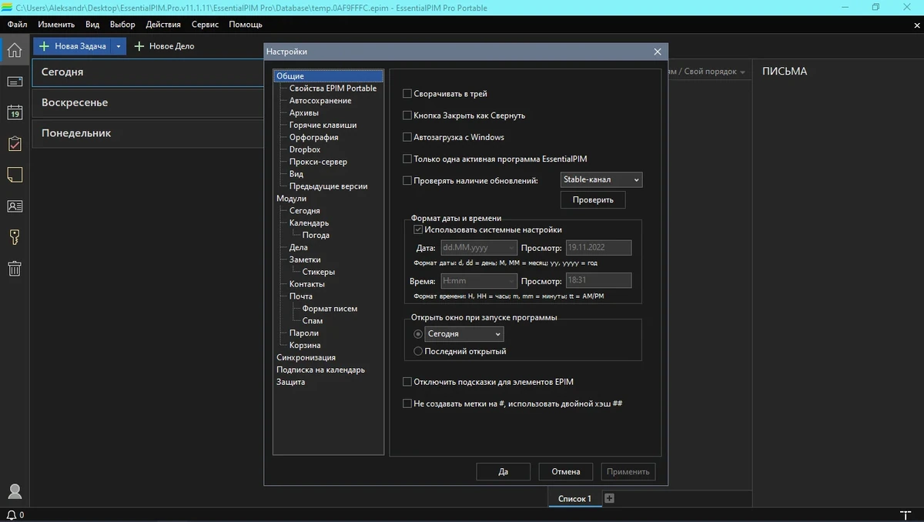The image size is (924, 522).
Task: Toggle Кнопка Закрыть как Свернуть checkbox
Action: [x=407, y=115]
